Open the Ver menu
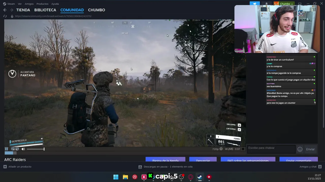 [x=20, y=4]
